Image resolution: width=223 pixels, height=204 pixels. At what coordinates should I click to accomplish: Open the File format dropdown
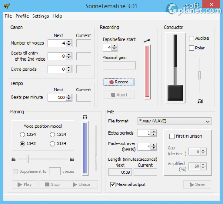coord(174,121)
